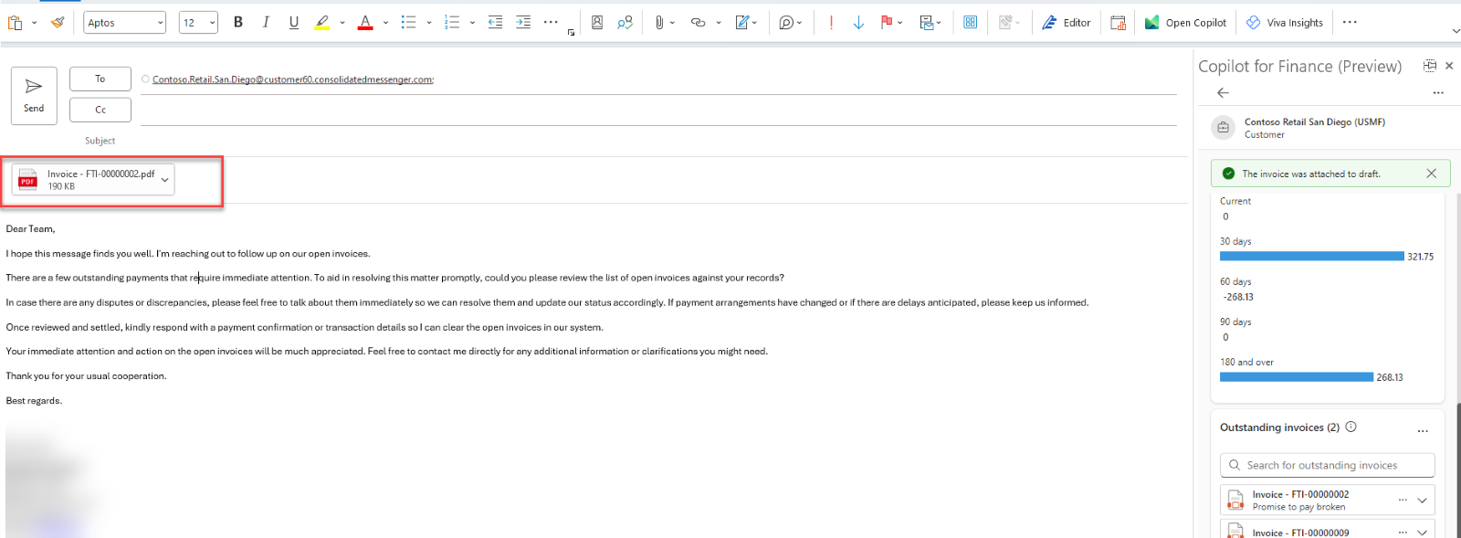Viewport: 1461px width, 538px height.
Task: Expand the ribbon display options chevron
Action: pos(1456,31)
